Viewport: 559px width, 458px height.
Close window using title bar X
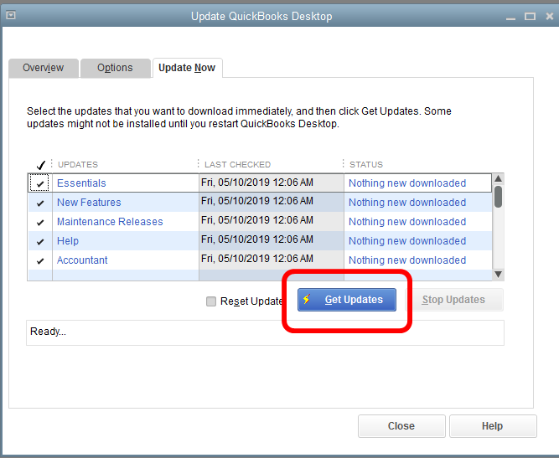[x=550, y=16]
